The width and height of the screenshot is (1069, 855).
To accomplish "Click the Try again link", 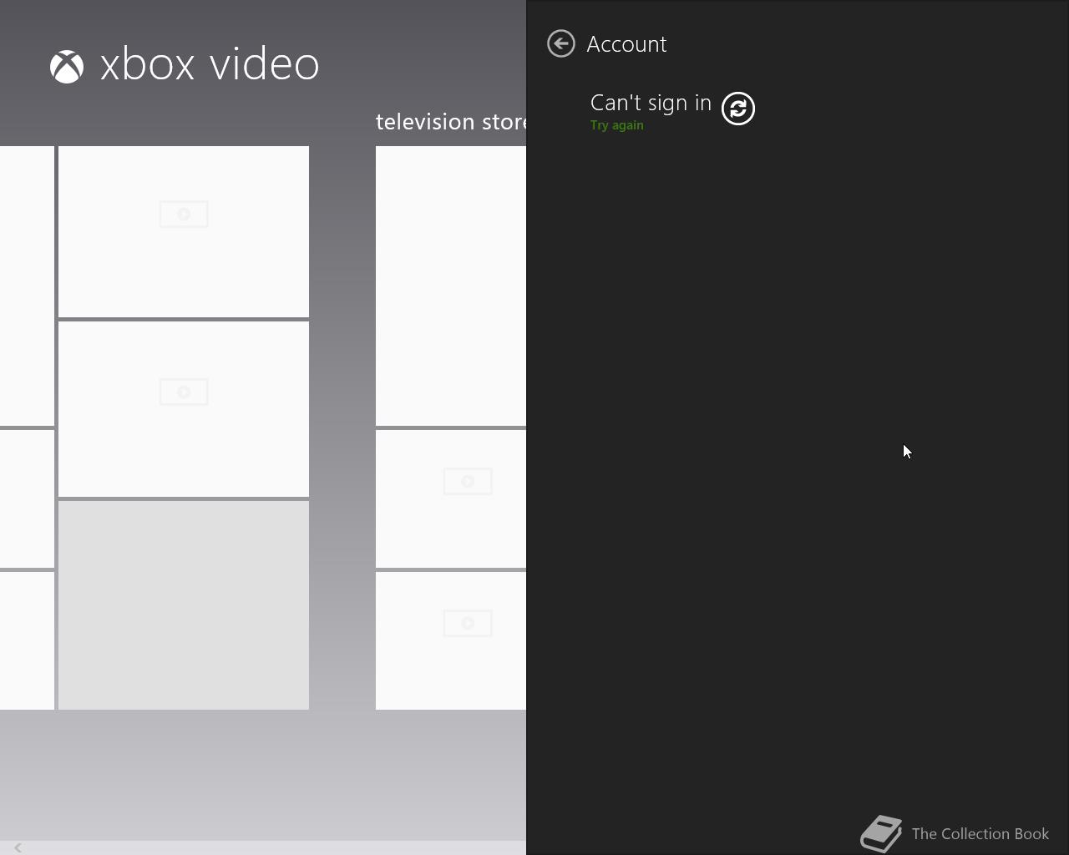I will pos(616,125).
